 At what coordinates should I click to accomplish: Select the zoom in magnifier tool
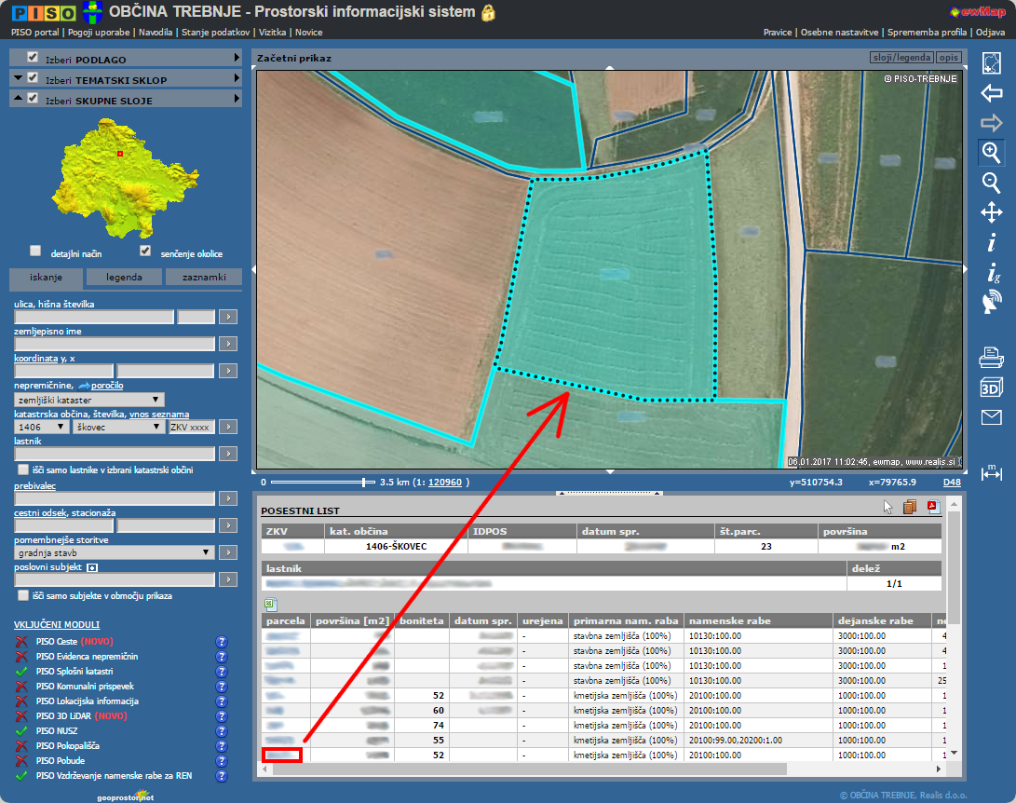click(x=991, y=152)
